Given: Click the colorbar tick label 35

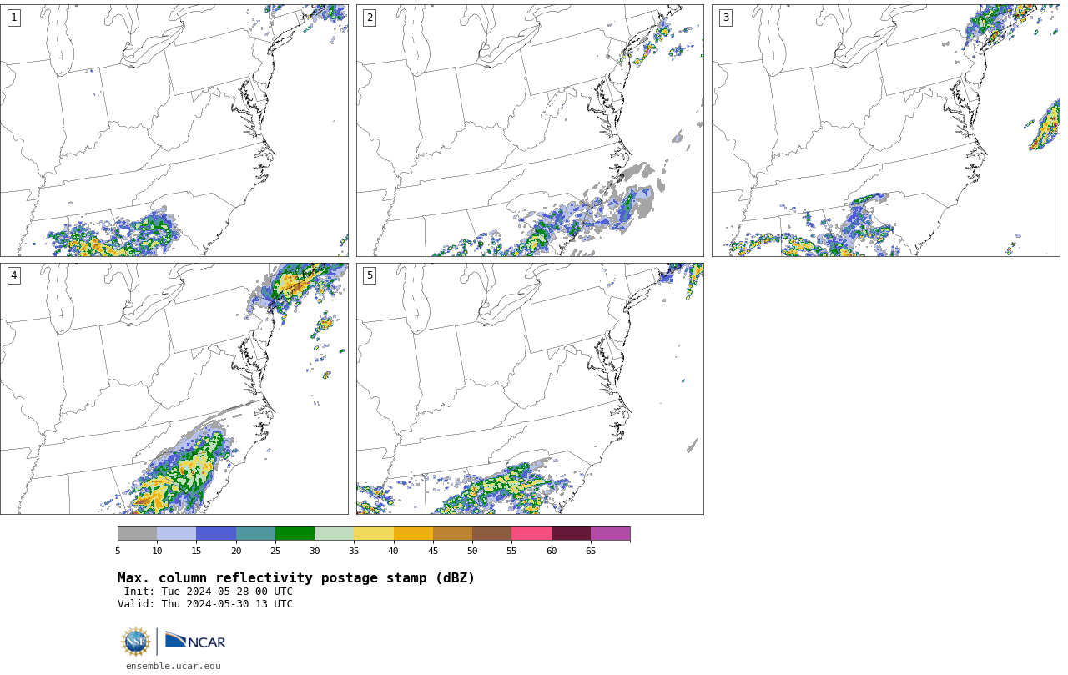Looking at the screenshot, I should (354, 551).
